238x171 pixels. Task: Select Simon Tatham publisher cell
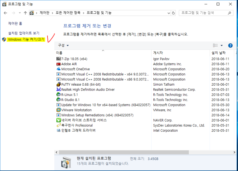[163, 84]
